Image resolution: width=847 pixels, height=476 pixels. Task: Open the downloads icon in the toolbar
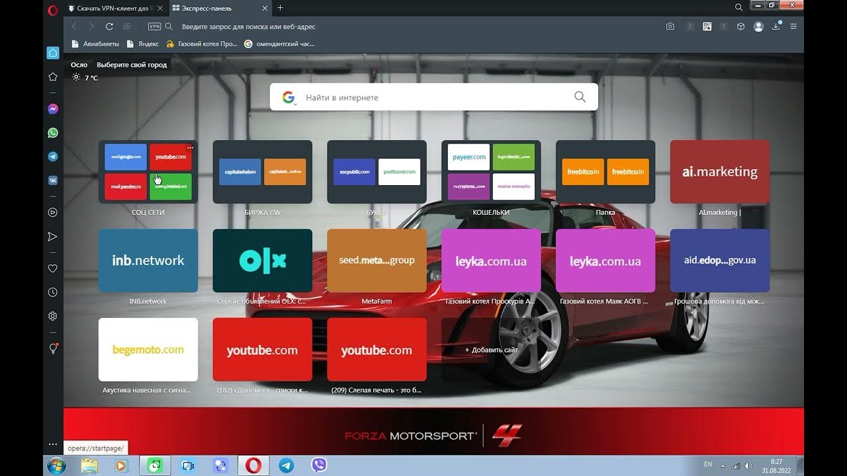(776, 26)
